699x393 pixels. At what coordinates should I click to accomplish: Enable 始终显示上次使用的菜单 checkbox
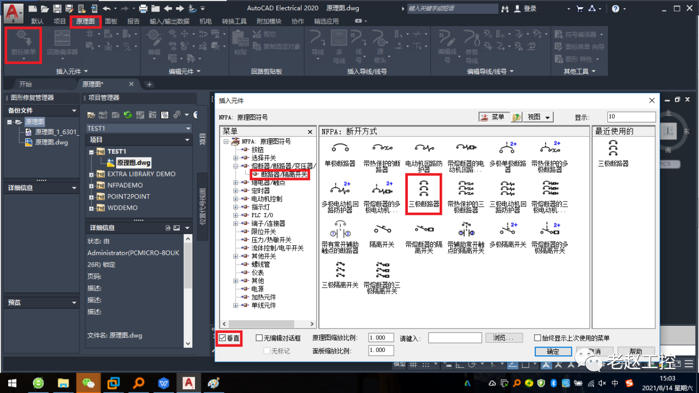point(537,338)
